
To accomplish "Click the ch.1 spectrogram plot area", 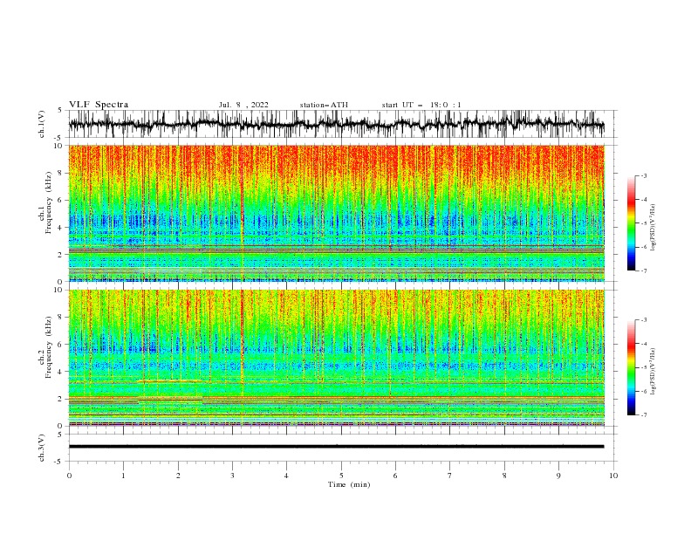I will click(x=337, y=213).
